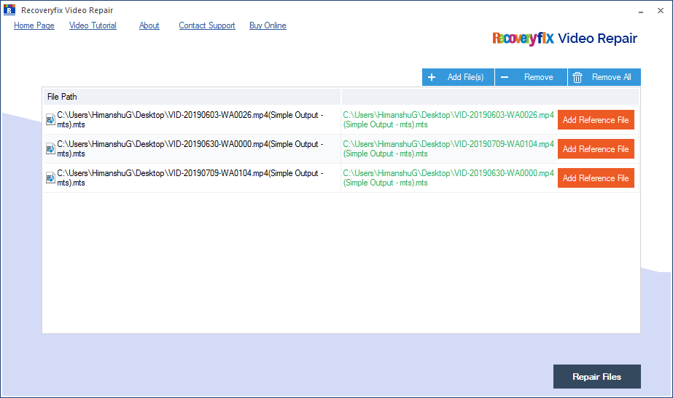Screen dimensions: 673x398
Task: Click the plus icon on Add File(s)
Action: pyautogui.click(x=432, y=77)
